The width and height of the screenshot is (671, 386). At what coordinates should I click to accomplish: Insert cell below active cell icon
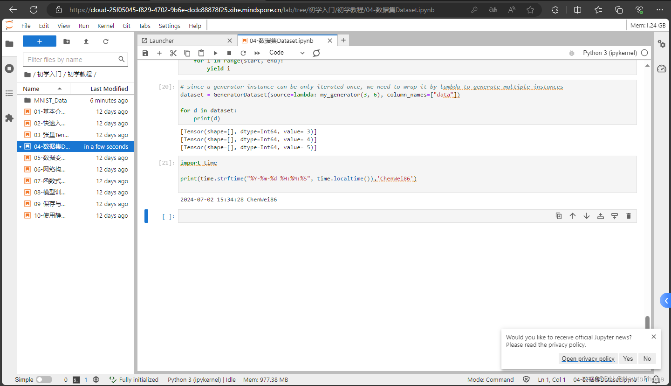(x=615, y=216)
